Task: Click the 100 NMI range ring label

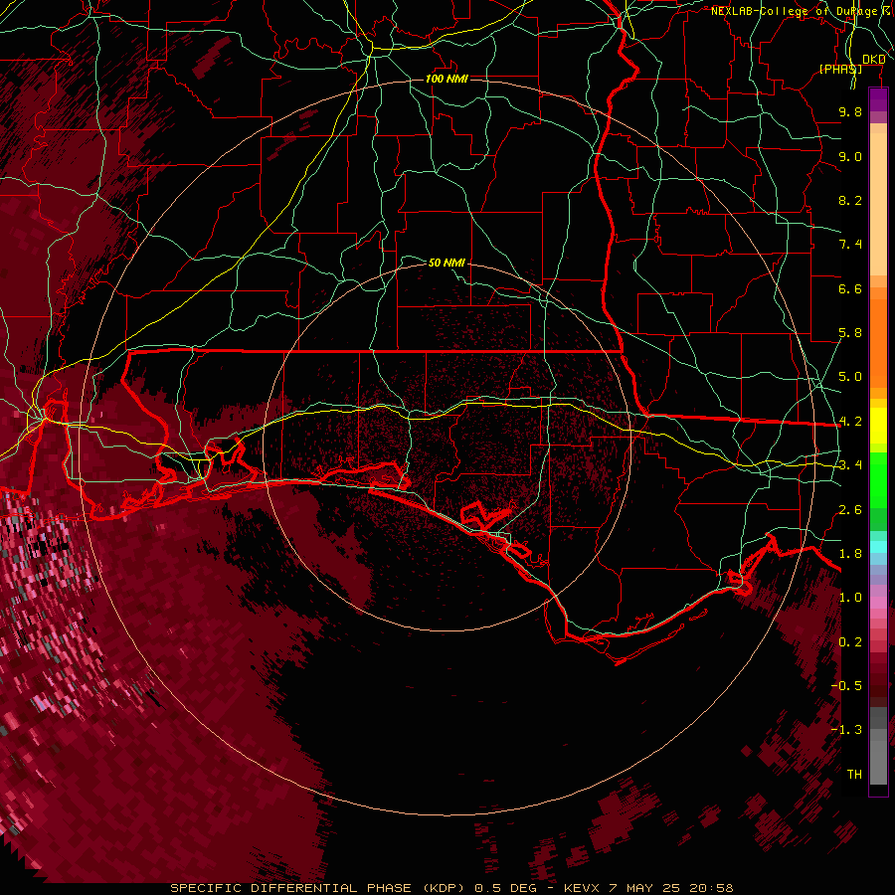Action: [x=447, y=79]
